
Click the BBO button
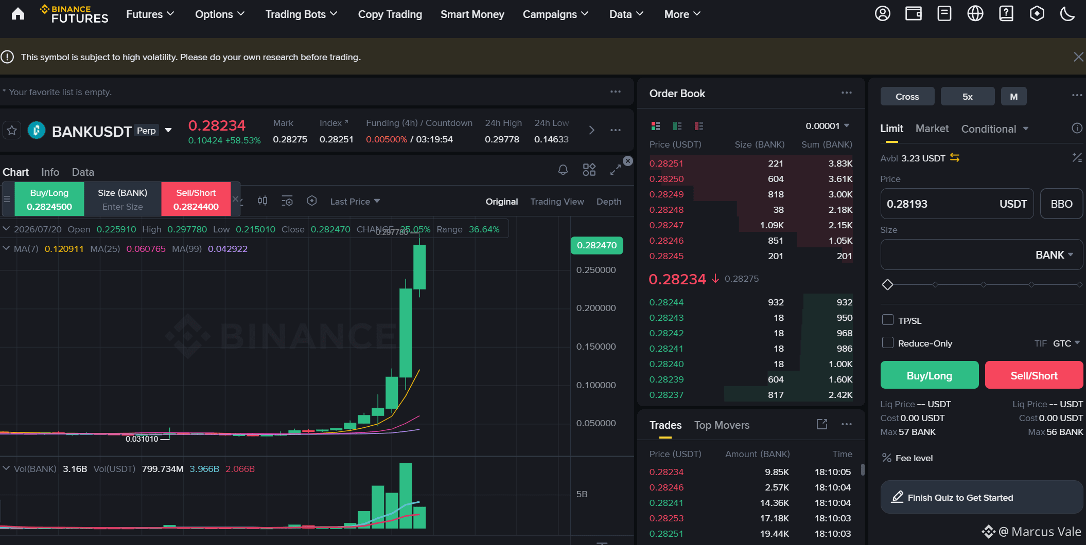(1062, 204)
